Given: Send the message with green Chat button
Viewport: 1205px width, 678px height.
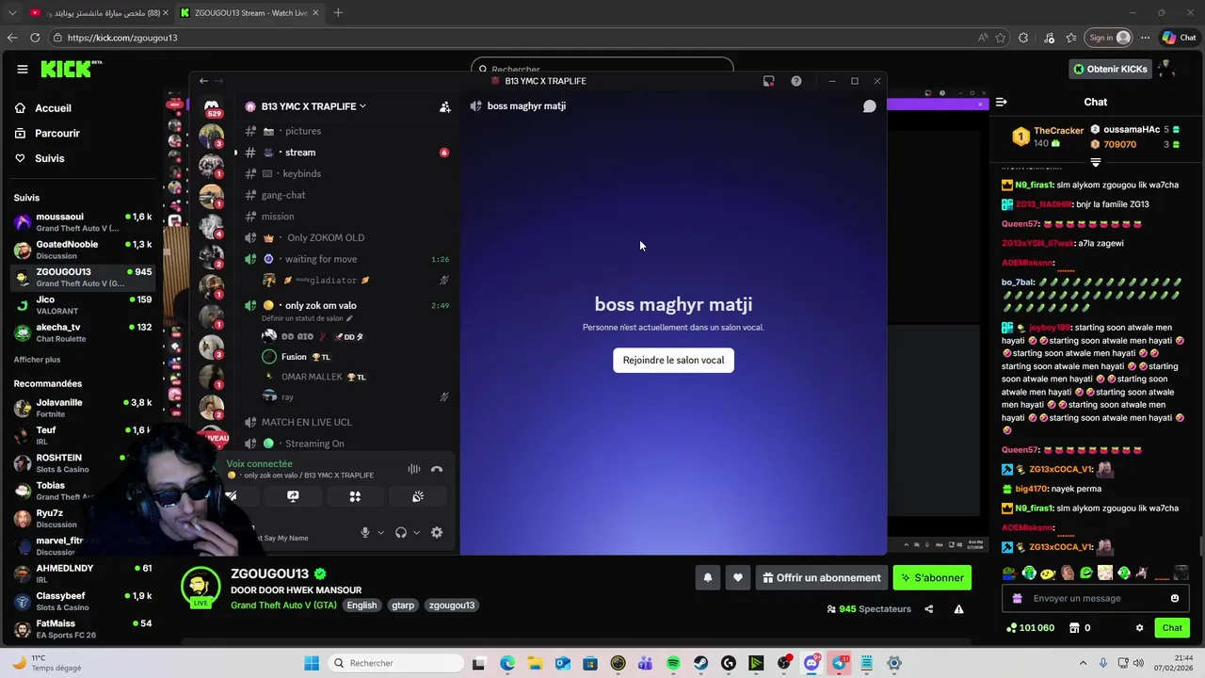Looking at the screenshot, I should pyautogui.click(x=1172, y=628).
